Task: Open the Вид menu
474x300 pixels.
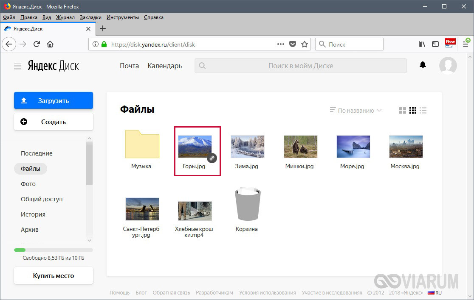Action: [x=47, y=17]
